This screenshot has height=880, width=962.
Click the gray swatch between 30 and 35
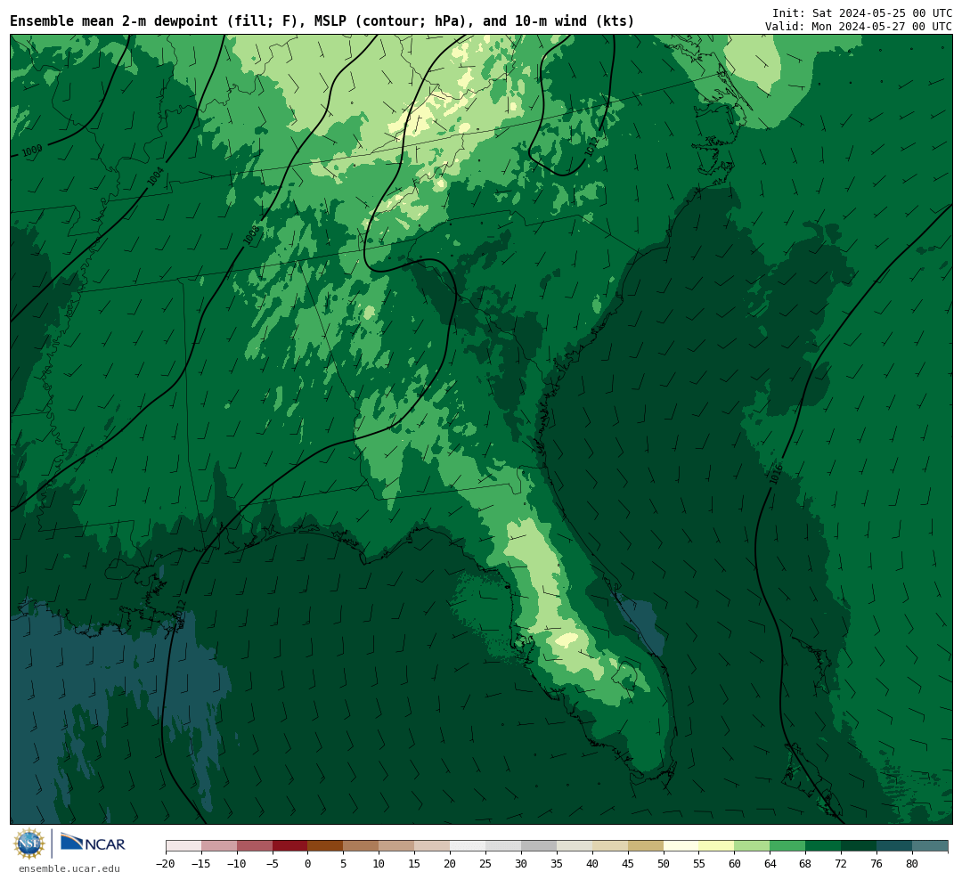click(x=539, y=846)
